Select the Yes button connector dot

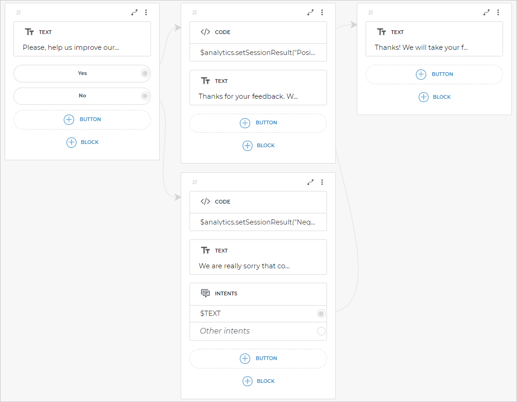click(x=145, y=74)
